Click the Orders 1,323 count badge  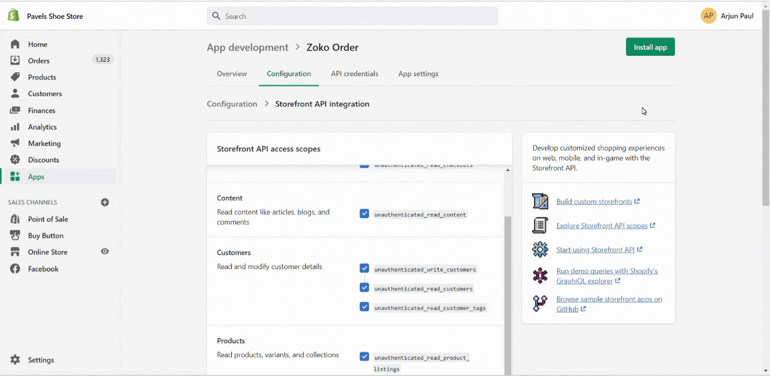pos(103,60)
